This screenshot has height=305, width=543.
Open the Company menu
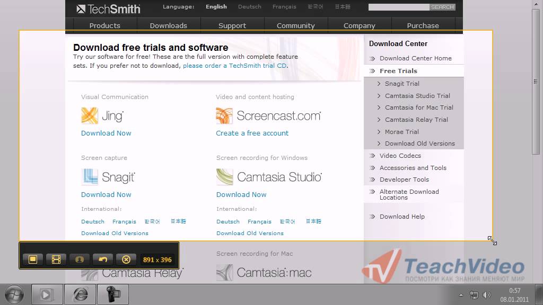click(x=359, y=25)
